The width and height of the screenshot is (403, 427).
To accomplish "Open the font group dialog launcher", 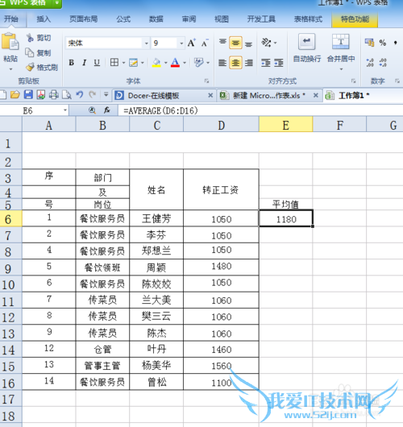I will point(206,81).
